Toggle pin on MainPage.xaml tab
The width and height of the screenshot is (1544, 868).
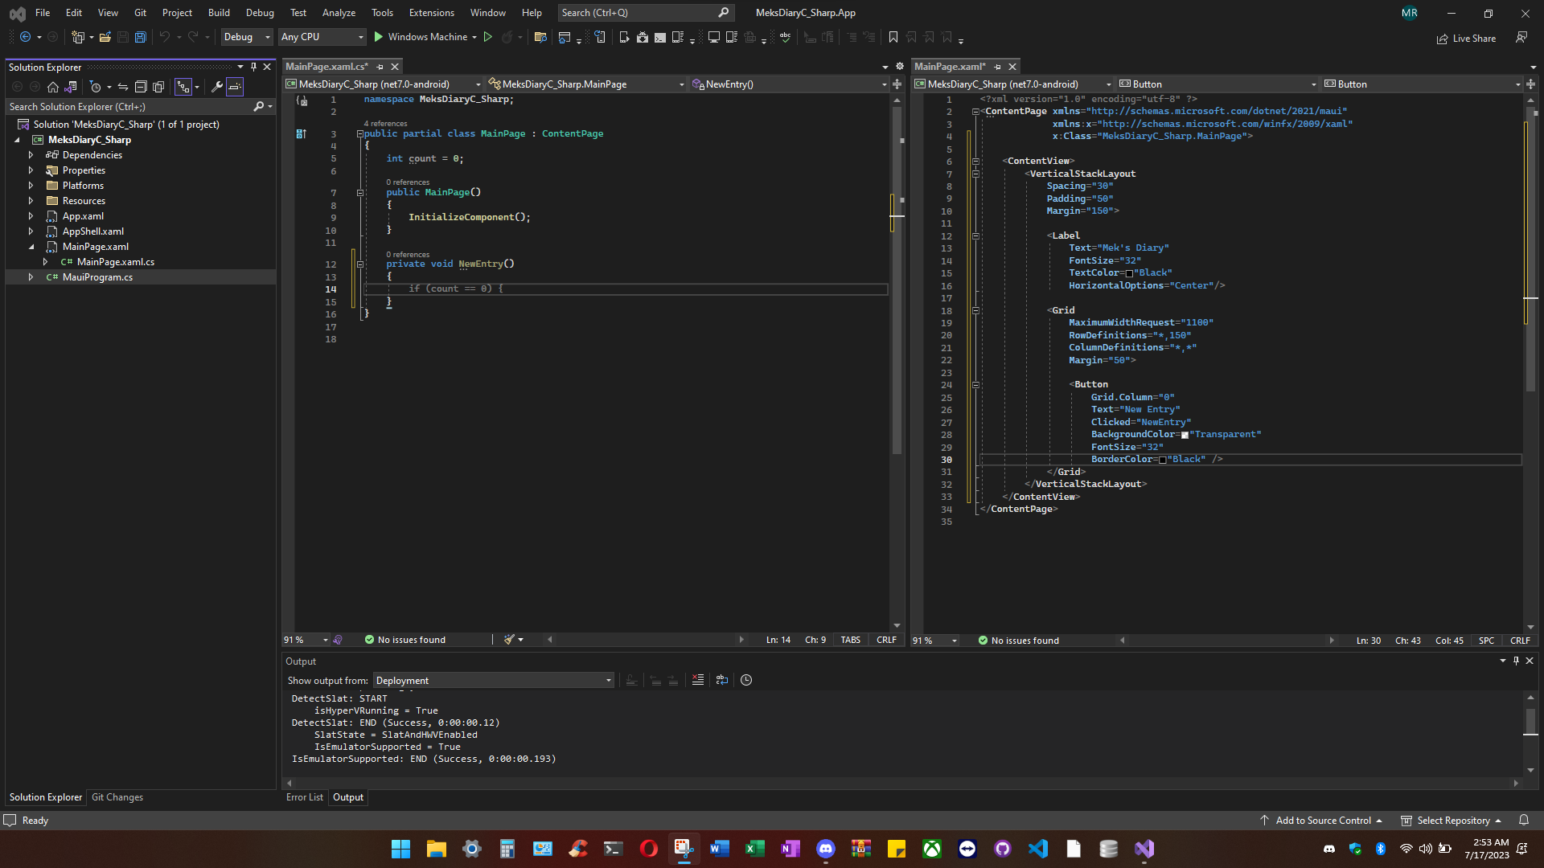998,67
